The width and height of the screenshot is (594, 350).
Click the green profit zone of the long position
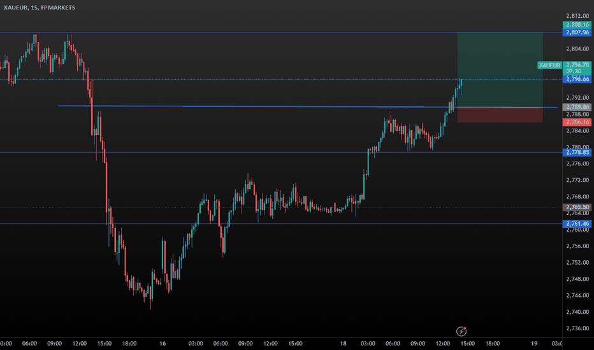(500, 70)
